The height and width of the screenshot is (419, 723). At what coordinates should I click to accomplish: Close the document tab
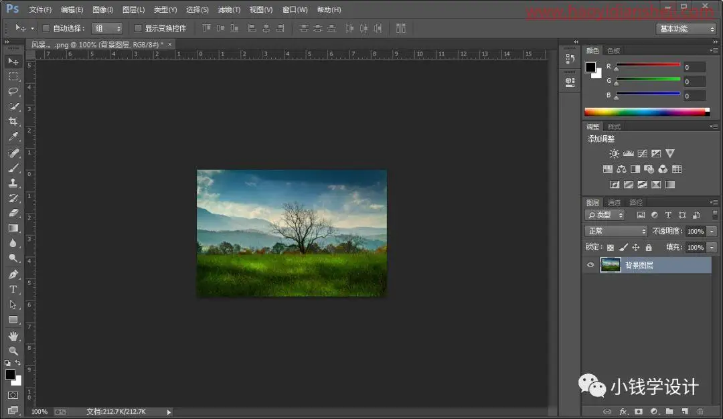pyautogui.click(x=169, y=44)
